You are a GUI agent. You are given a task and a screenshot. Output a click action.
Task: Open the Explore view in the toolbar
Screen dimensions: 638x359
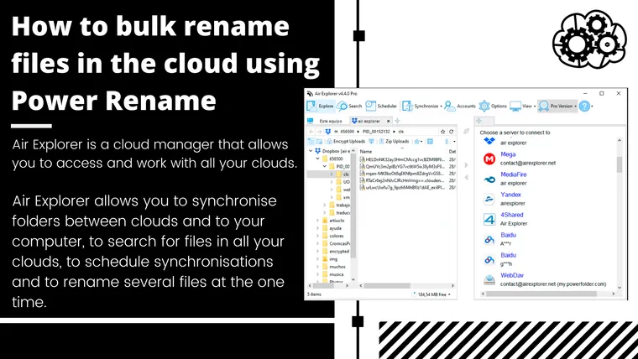321,107
